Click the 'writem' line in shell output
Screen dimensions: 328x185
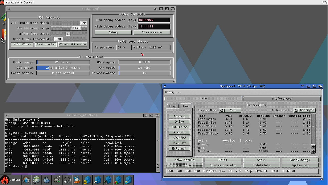(x=70, y=163)
